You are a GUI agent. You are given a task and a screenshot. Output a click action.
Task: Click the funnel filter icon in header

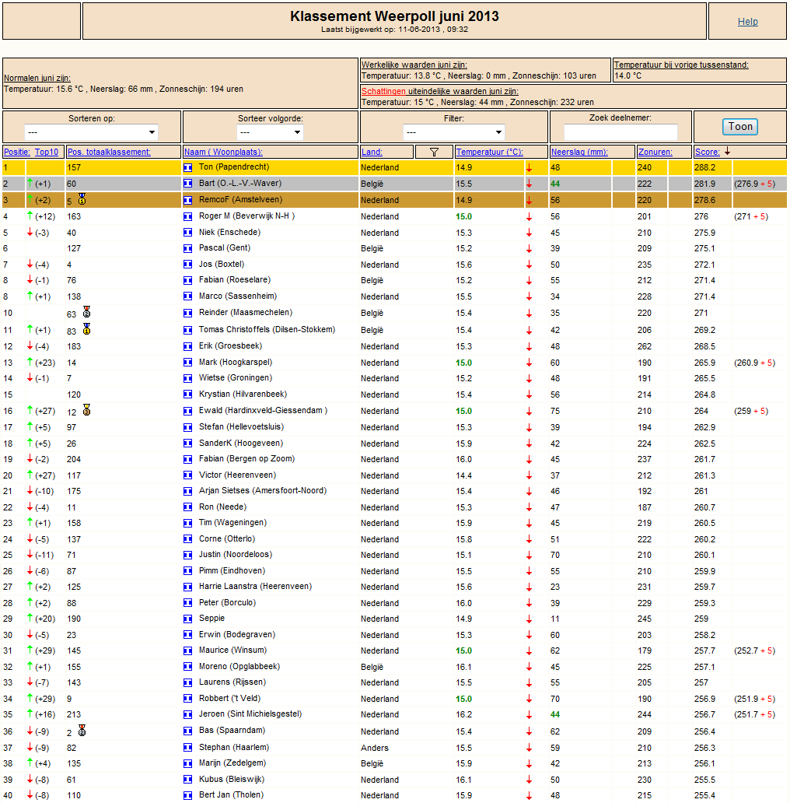[434, 152]
